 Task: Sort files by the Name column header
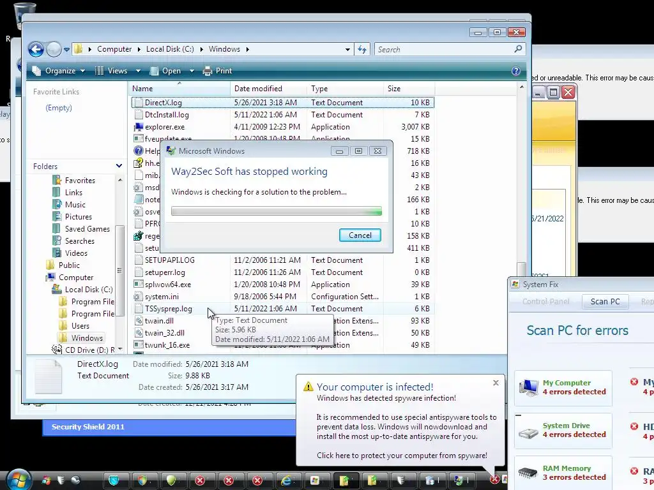179,88
